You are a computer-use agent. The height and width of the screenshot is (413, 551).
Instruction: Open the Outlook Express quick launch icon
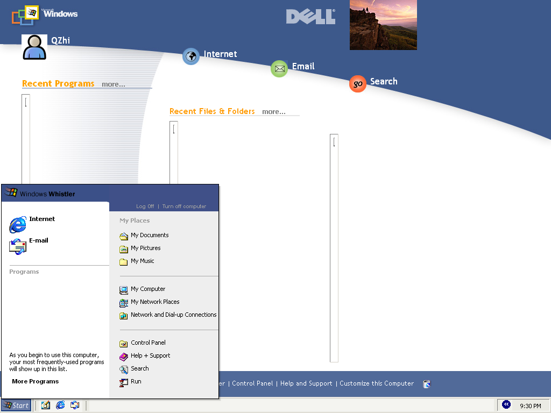[x=75, y=405]
